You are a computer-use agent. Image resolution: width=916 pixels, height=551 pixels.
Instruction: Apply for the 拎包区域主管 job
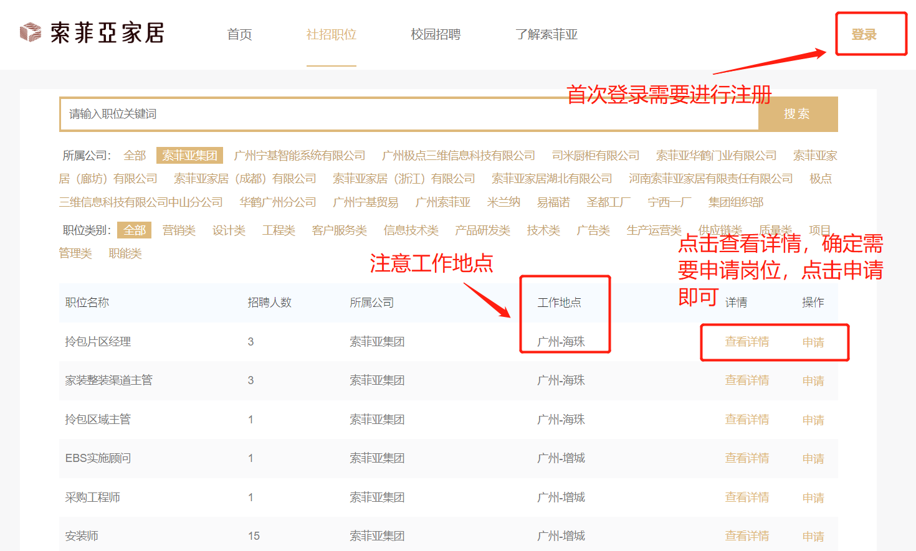point(813,420)
